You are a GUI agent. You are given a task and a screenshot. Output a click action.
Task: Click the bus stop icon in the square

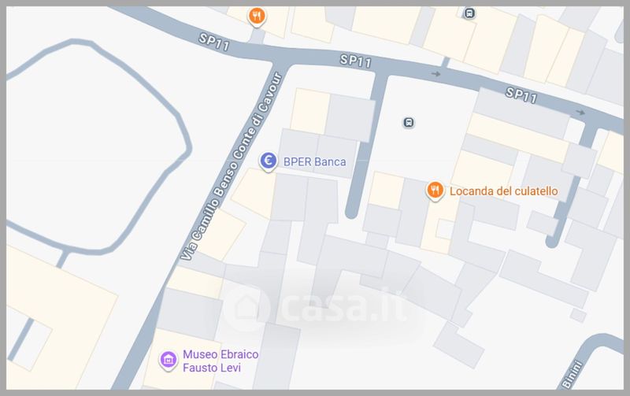(409, 123)
